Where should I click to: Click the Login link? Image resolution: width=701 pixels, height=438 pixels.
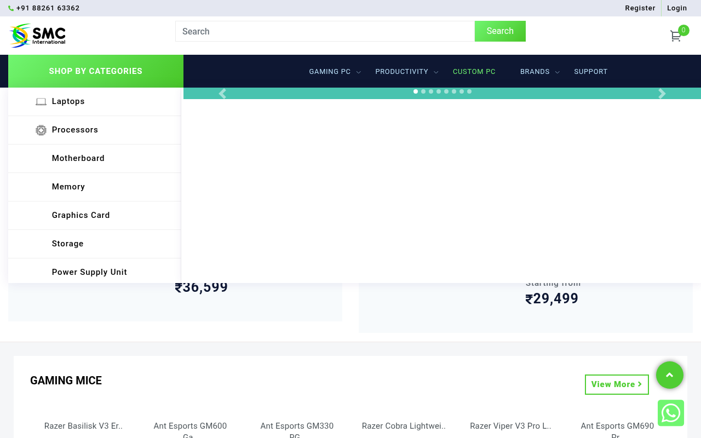coord(677,8)
